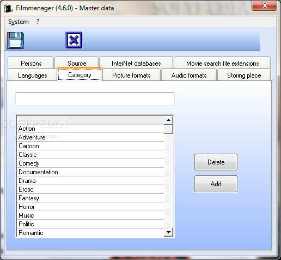Select the Documentation category row
The image size is (281, 260).
click(x=90, y=172)
